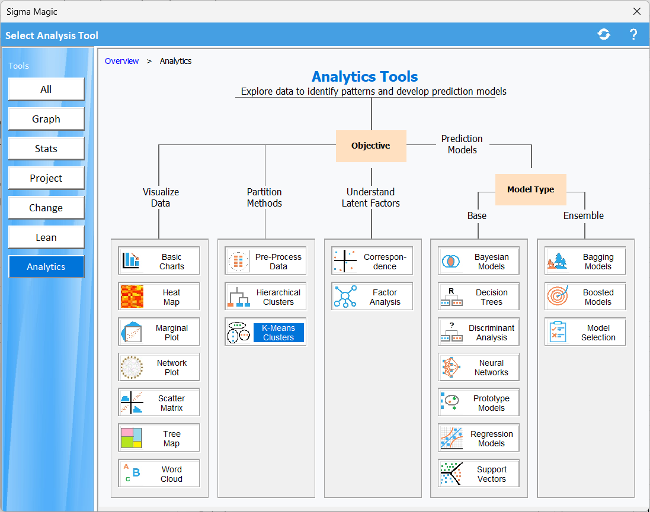Open the Bayesian Models icon

[452, 261]
